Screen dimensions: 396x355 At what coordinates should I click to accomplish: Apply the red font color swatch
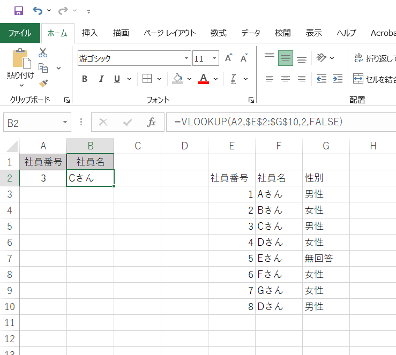(x=204, y=79)
